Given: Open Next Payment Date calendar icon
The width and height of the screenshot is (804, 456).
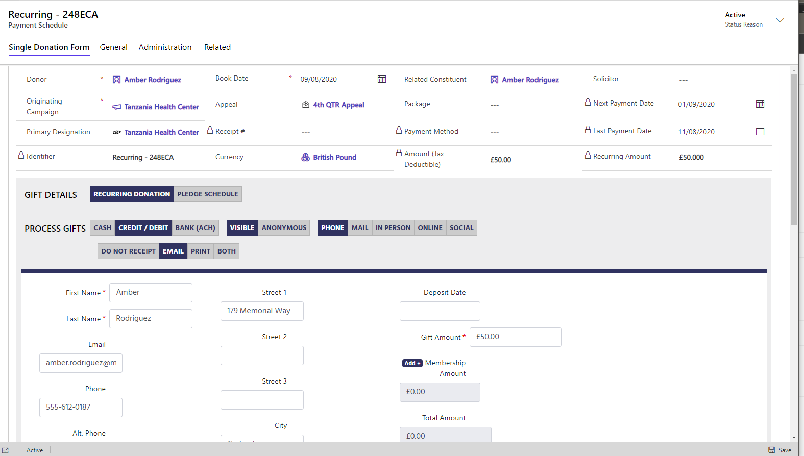Looking at the screenshot, I should 760,104.
